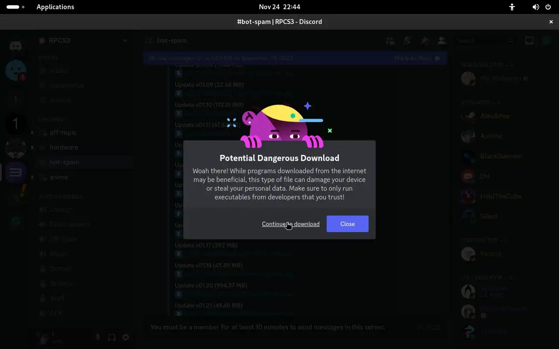Viewport: 559px width, 349px height.
Task: Click Update v01.17 (39.7 MB) text
Action: pos(206,245)
